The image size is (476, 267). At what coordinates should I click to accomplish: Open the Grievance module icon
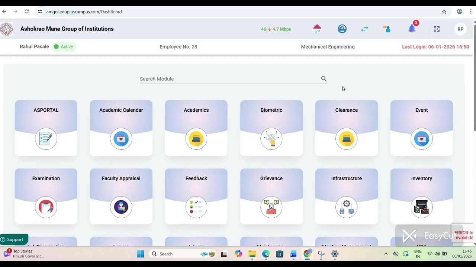click(x=271, y=207)
